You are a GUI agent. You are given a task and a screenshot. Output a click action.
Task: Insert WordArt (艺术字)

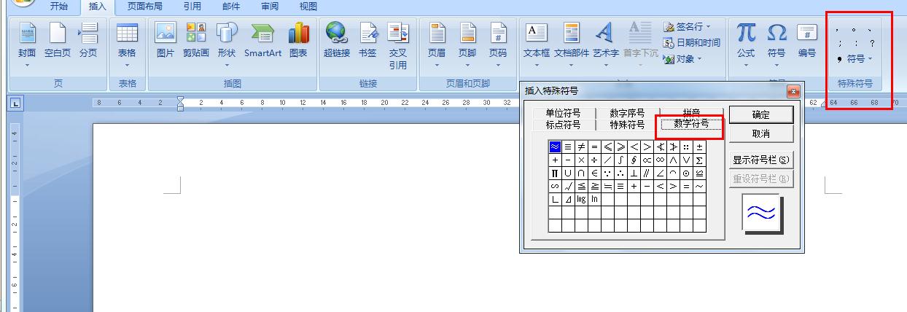tap(605, 45)
